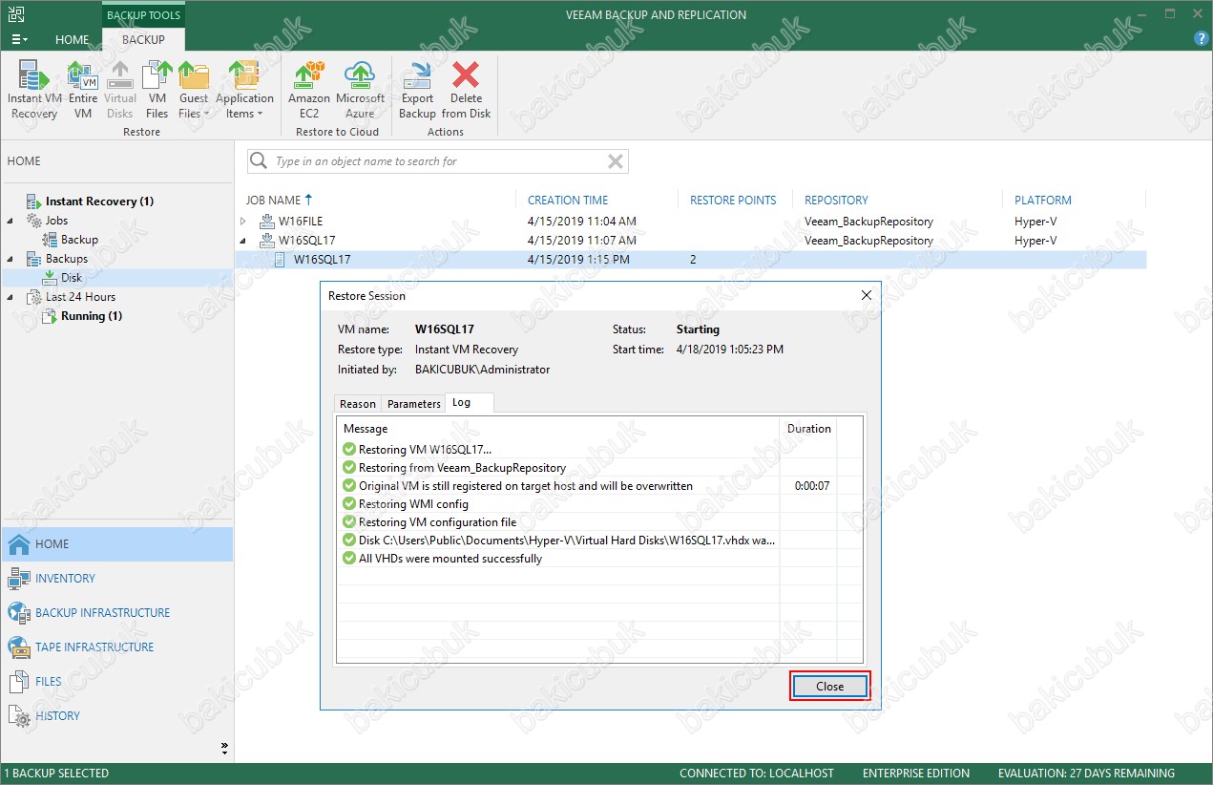This screenshot has height=785, width=1213.
Task: Click green check icon beside Restoring WMI config
Action: (348, 504)
